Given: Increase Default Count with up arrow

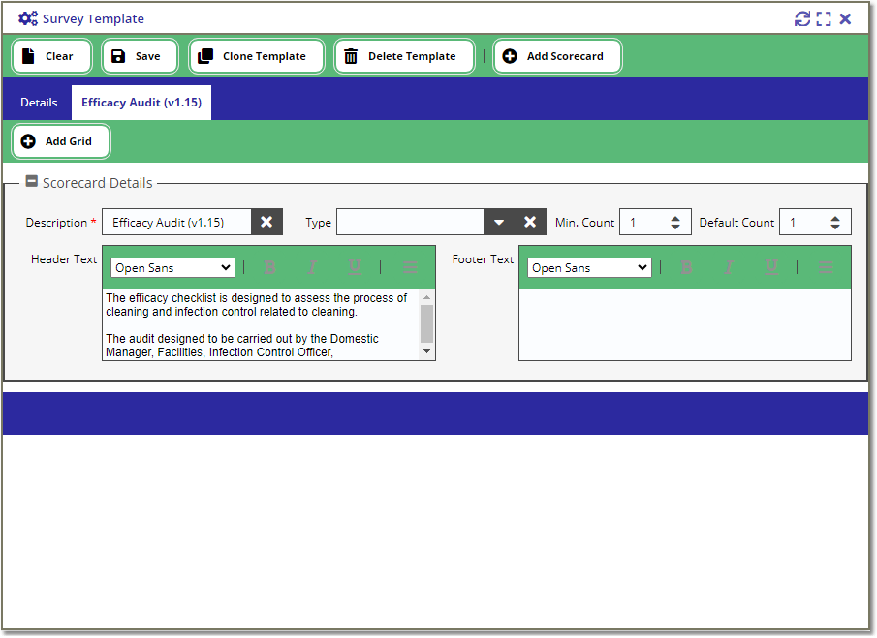Looking at the screenshot, I should pyautogui.click(x=835, y=219).
